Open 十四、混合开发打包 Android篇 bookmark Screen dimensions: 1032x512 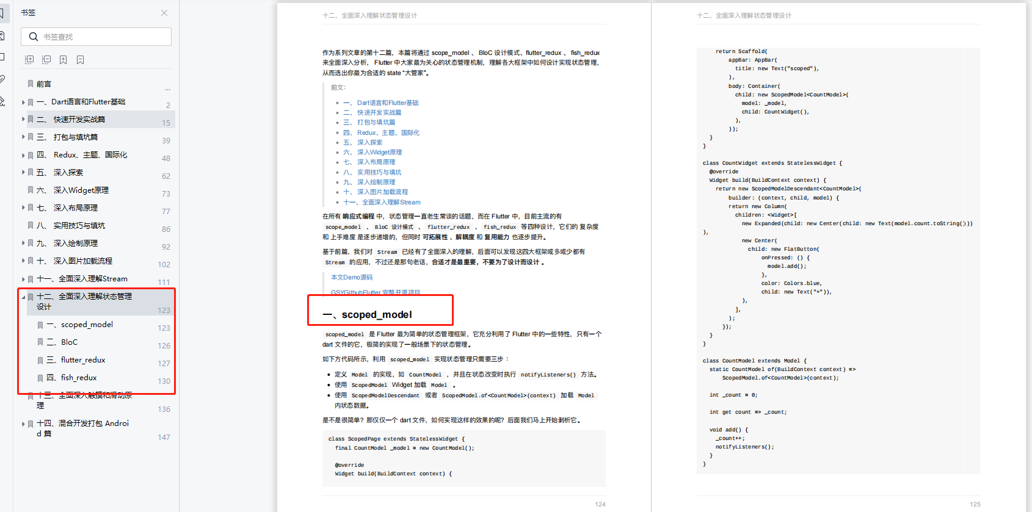83,428
